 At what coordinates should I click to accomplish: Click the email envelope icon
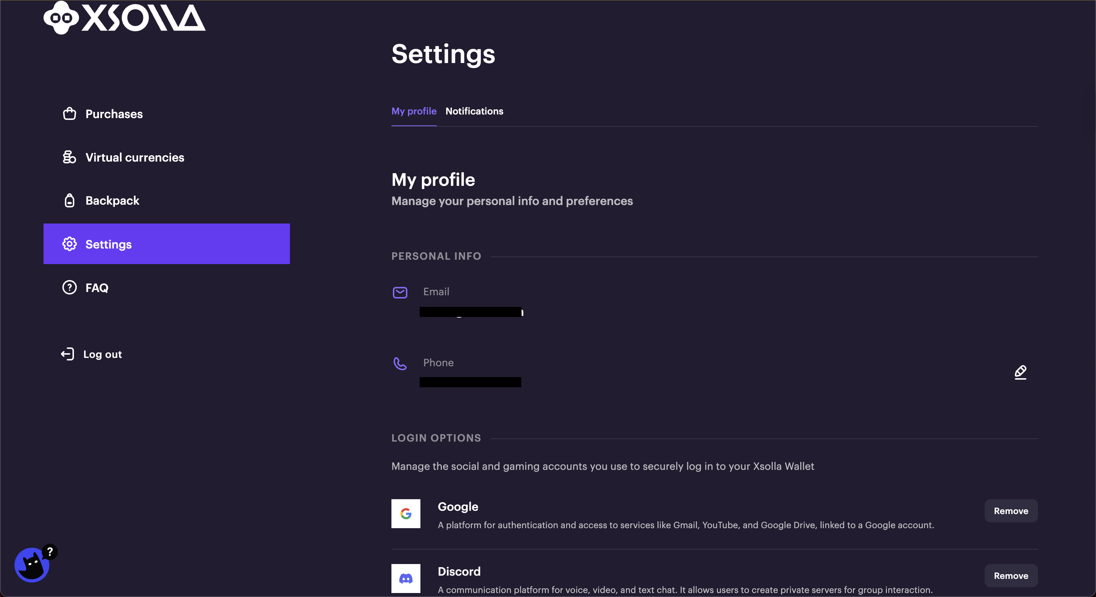coord(399,293)
